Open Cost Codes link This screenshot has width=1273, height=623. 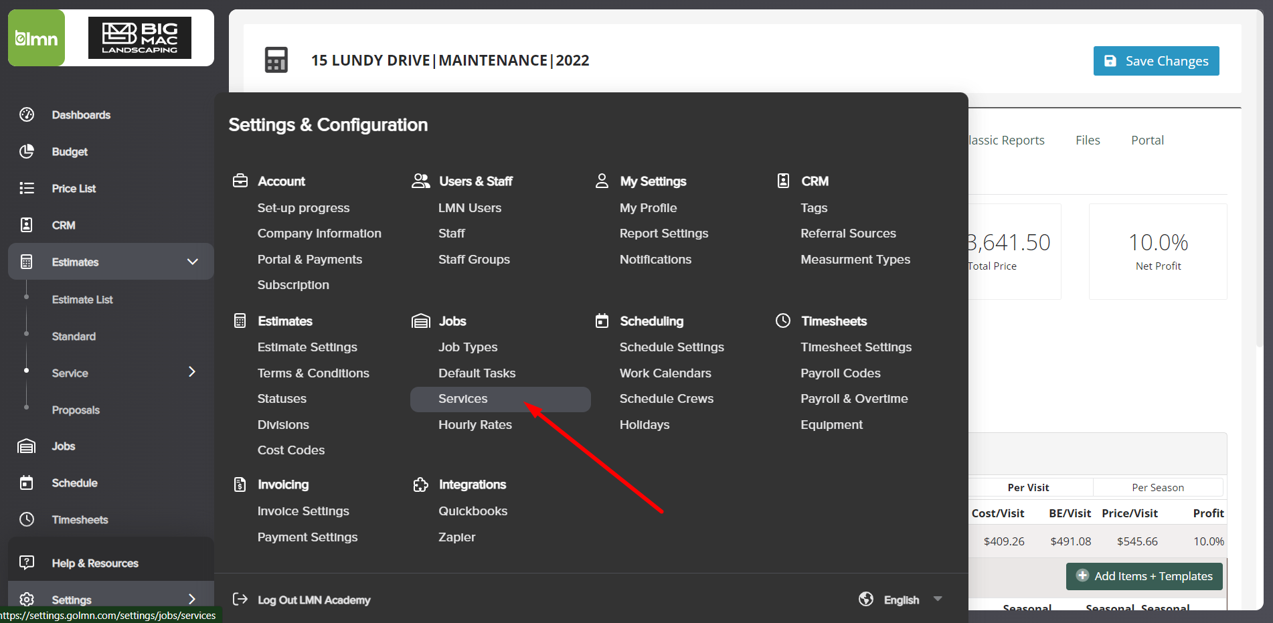pos(291,450)
